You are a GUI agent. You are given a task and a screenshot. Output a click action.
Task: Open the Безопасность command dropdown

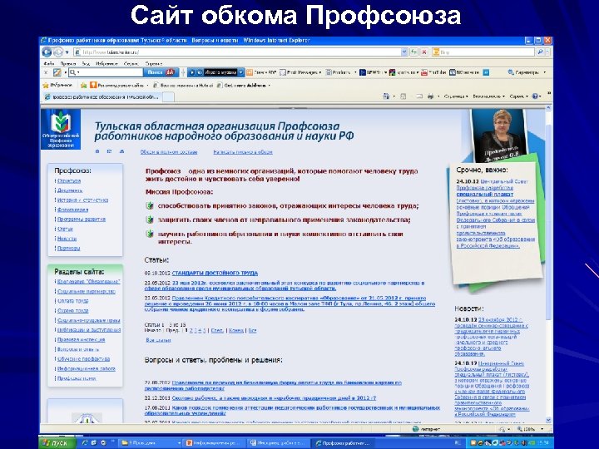coord(488,96)
